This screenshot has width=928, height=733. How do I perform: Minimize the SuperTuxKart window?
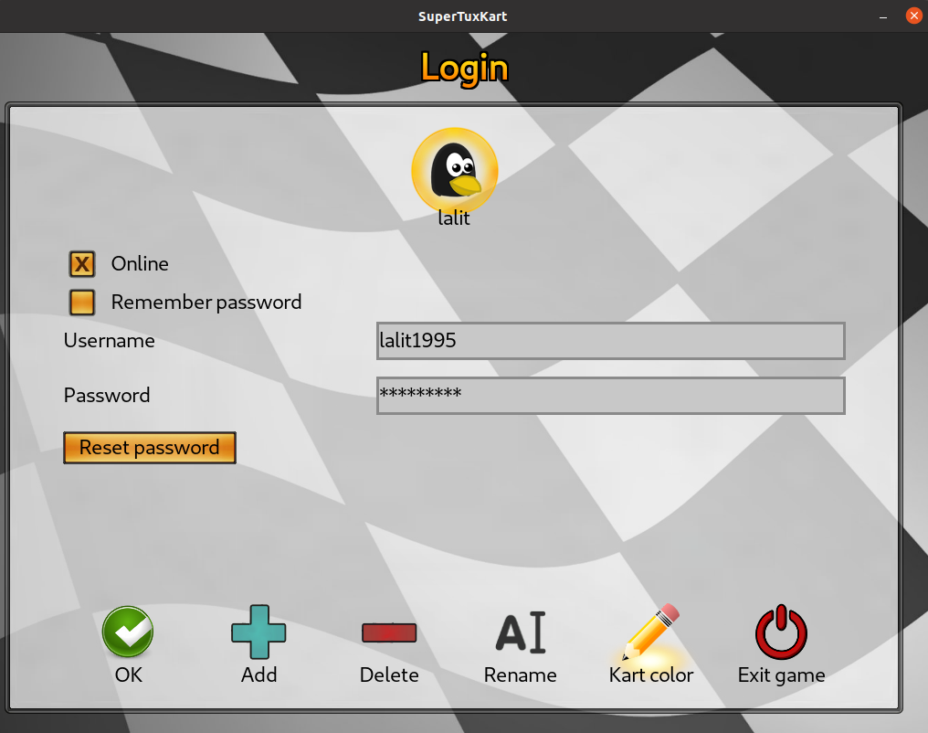click(883, 16)
